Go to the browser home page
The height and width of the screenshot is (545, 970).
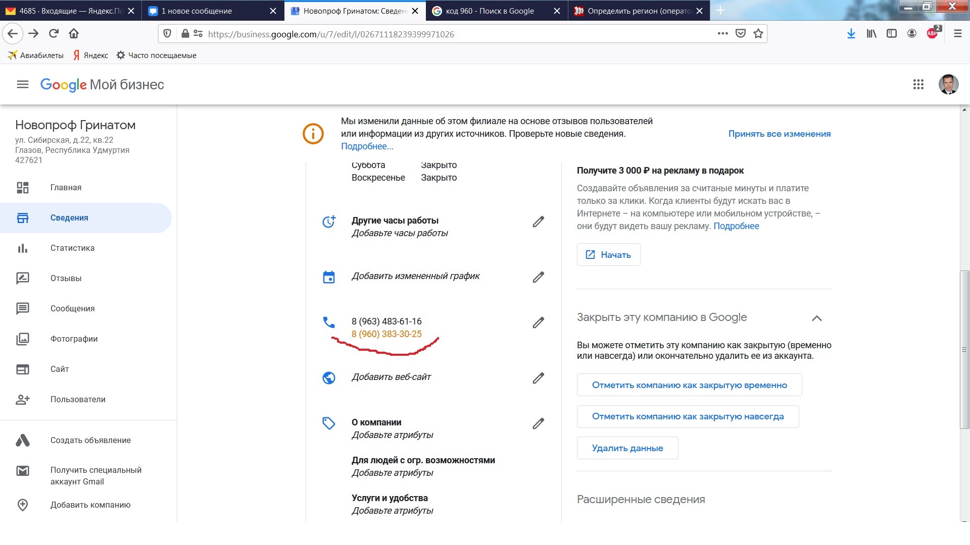[x=74, y=34]
